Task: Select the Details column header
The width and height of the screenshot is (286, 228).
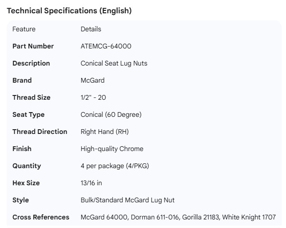Action: pyautogui.click(x=91, y=29)
